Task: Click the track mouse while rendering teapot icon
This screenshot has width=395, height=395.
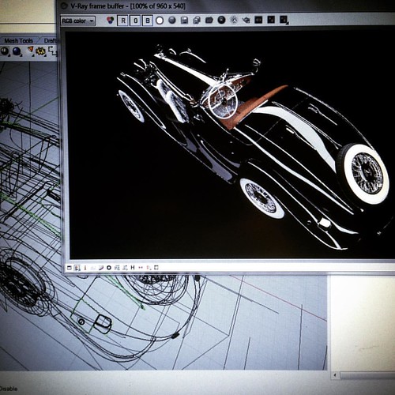Action: (246, 20)
